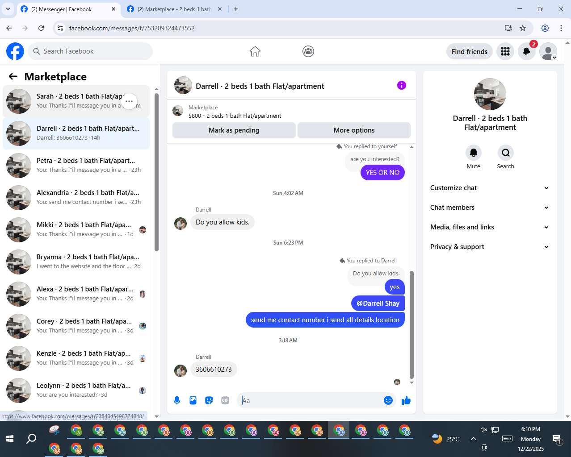The image size is (571, 457).
Task: Open Leolynn 2 beds conversation
Action: point(76,391)
